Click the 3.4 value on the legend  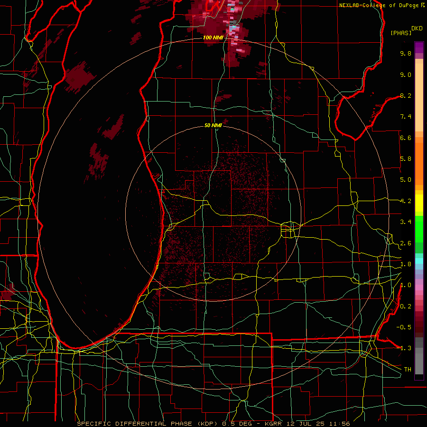(x=406, y=222)
